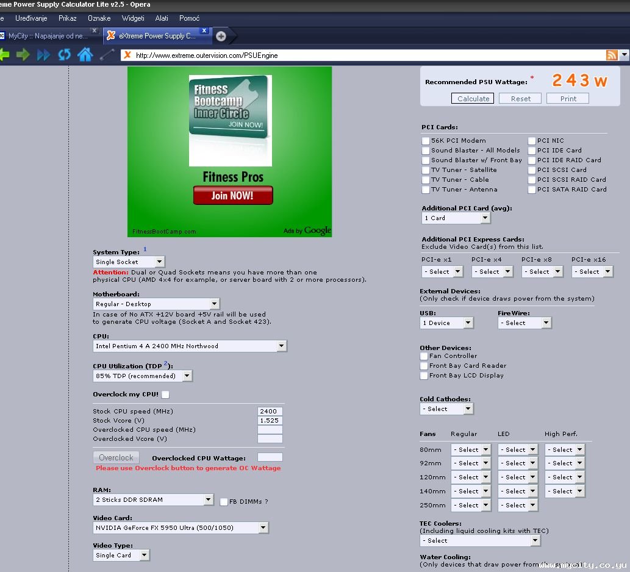
Task: Switch to MyCity Napajanje tab
Action: tap(48, 36)
